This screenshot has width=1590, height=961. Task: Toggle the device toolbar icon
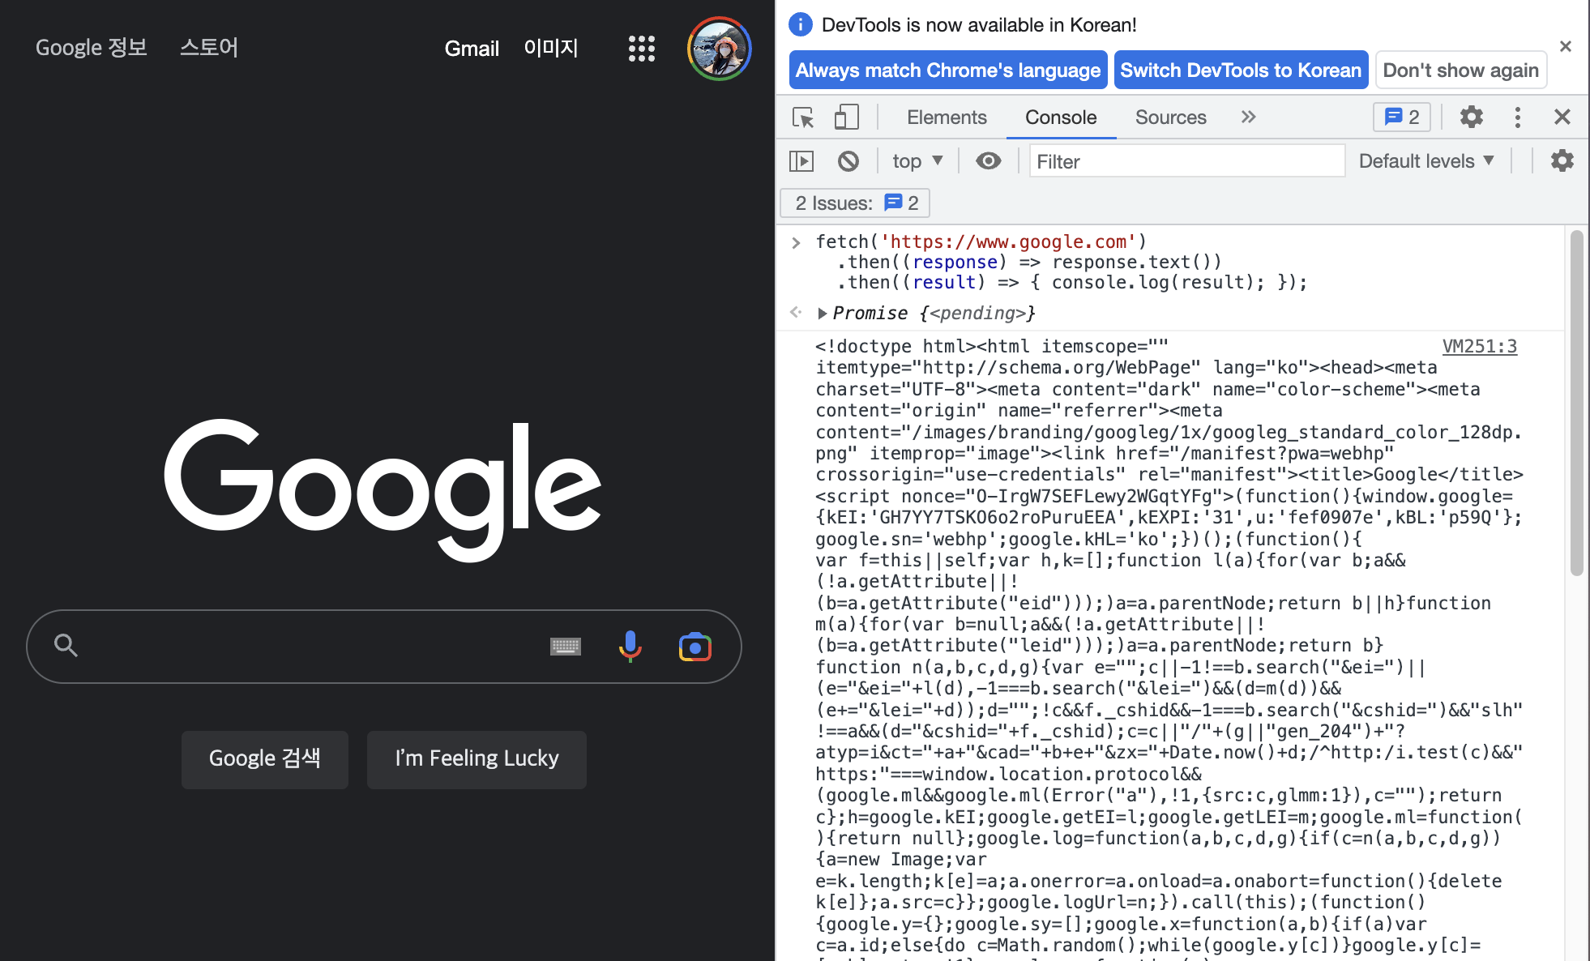846,117
